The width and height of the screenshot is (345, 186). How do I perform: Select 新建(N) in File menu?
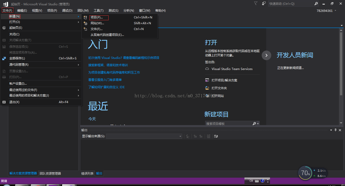pyautogui.click(x=41, y=16)
